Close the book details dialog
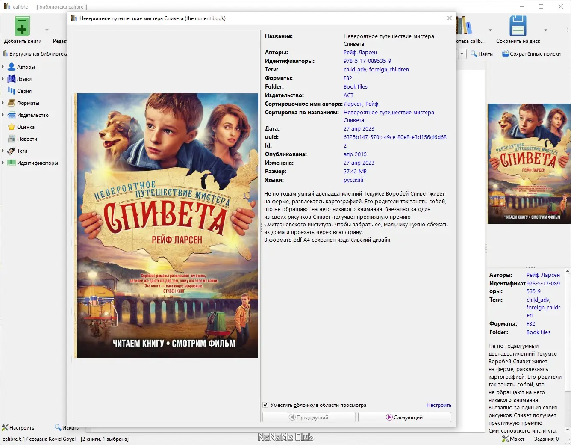 449,18
